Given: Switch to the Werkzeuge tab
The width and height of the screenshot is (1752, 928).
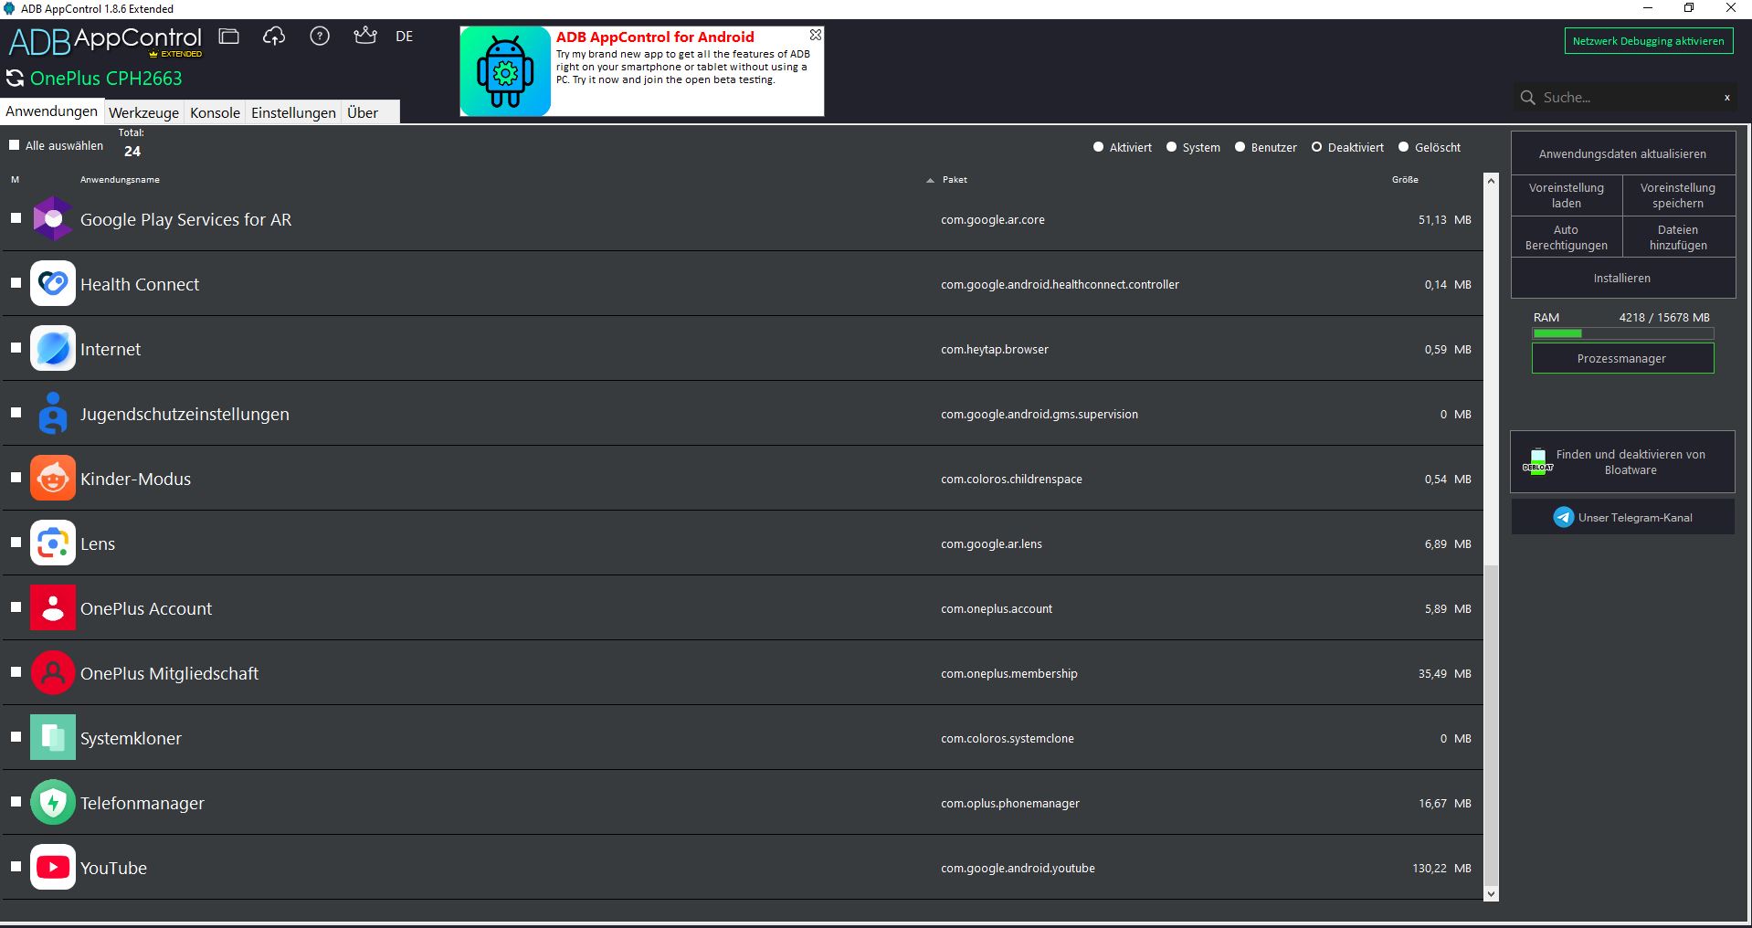Looking at the screenshot, I should (x=143, y=112).
